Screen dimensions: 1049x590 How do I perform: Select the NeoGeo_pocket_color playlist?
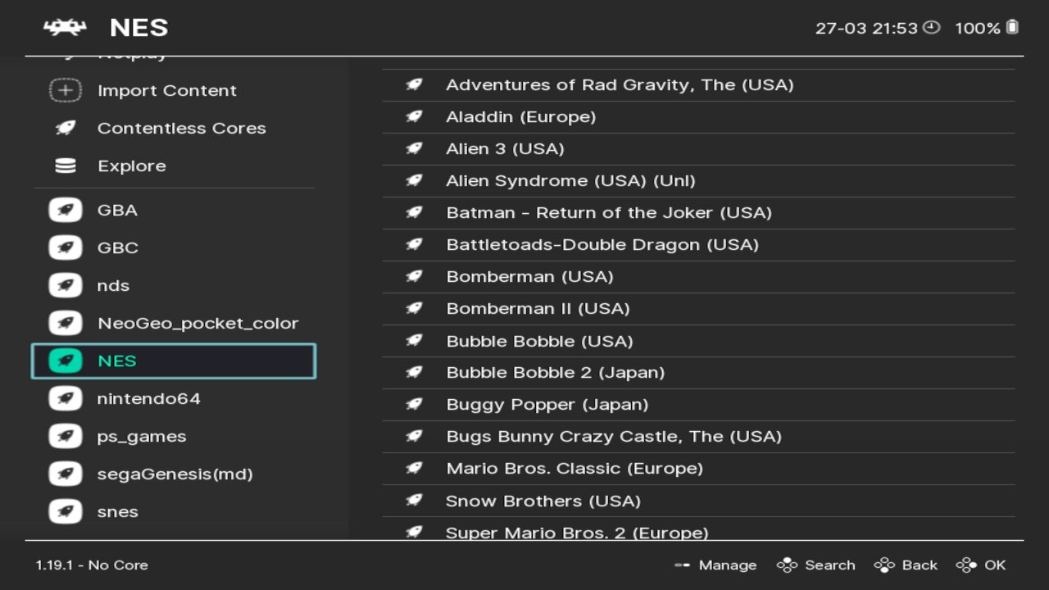pyautogui.click(x=174, y=323)
